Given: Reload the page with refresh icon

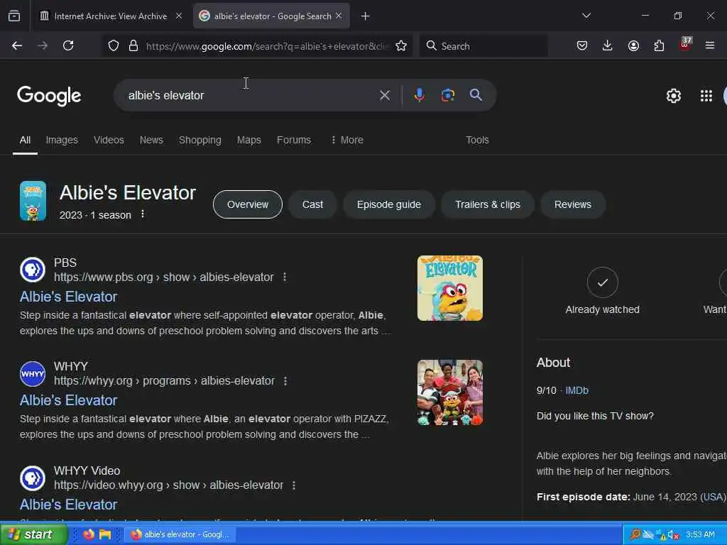Looking at the screenshot, I should (68, 45).
